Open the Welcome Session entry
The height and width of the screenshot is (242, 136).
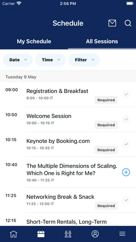pyautogui.click(x=49, y=116)
